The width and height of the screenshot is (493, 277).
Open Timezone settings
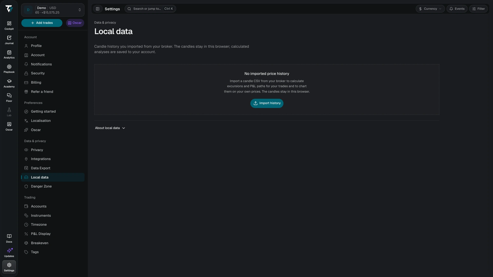(x=53, y=225)
